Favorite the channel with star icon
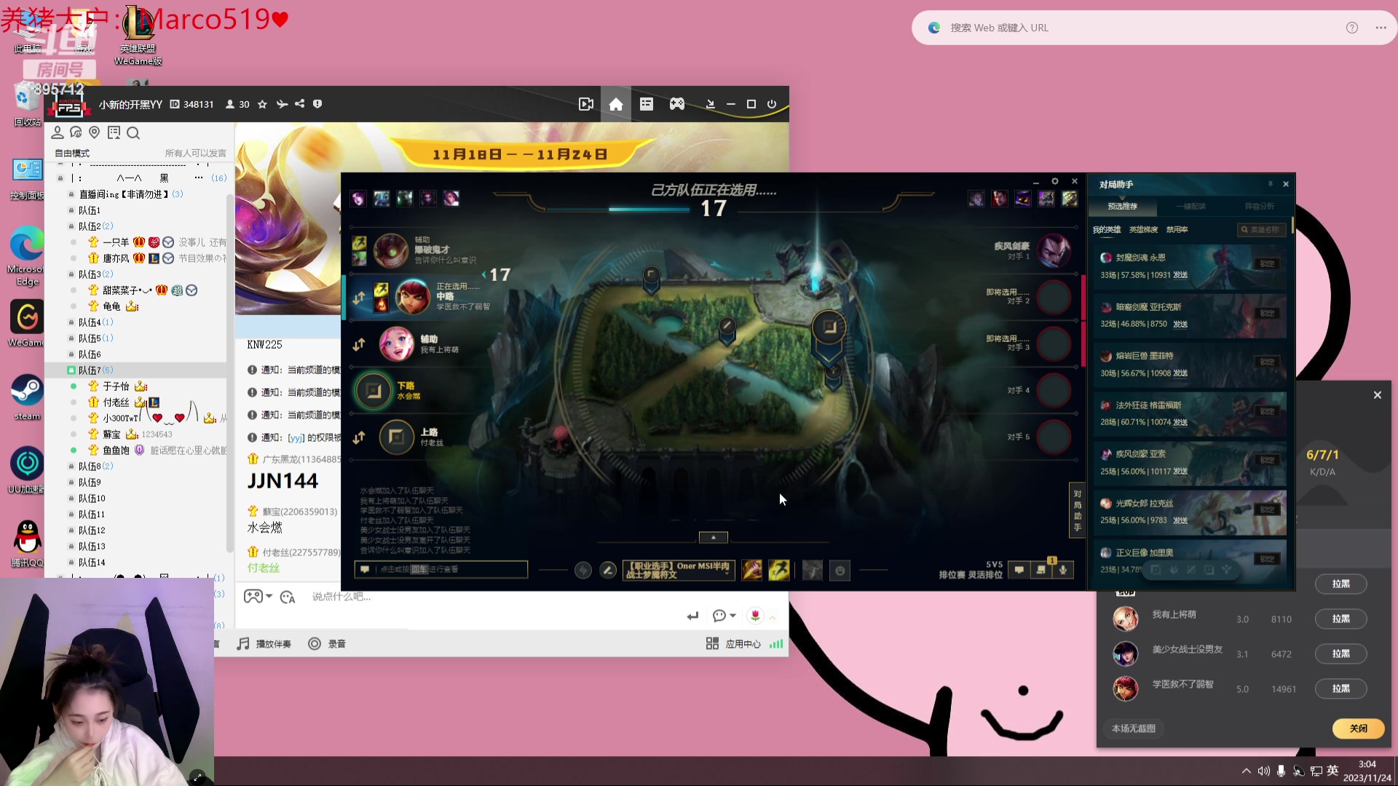The width and height of the screenshot is (1398, 786). 262,104
